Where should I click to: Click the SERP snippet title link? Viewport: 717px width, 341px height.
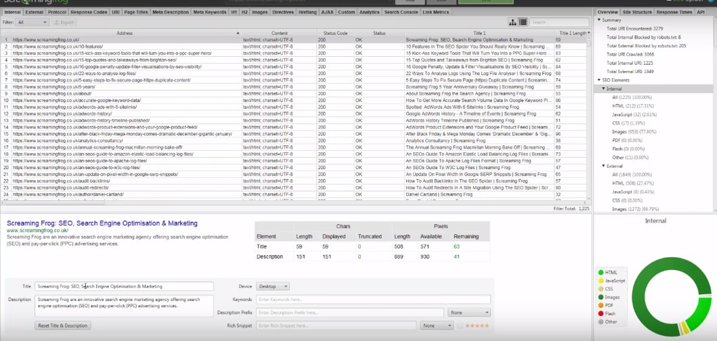(x=102, y=223)
